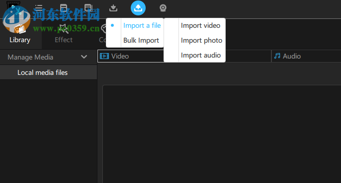Open the Video media category tab
The image size is (341, 183).
pyautogui.click(x=130, y=56)
